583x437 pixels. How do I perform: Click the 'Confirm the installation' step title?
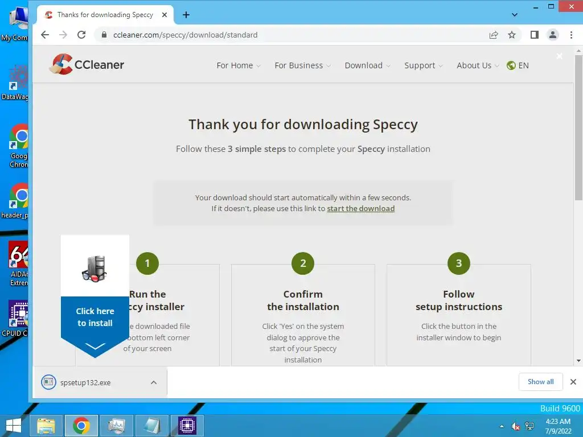point(303,300)
